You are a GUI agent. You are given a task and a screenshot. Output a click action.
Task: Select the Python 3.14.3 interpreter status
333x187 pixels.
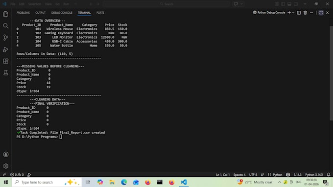coord(314,175)
